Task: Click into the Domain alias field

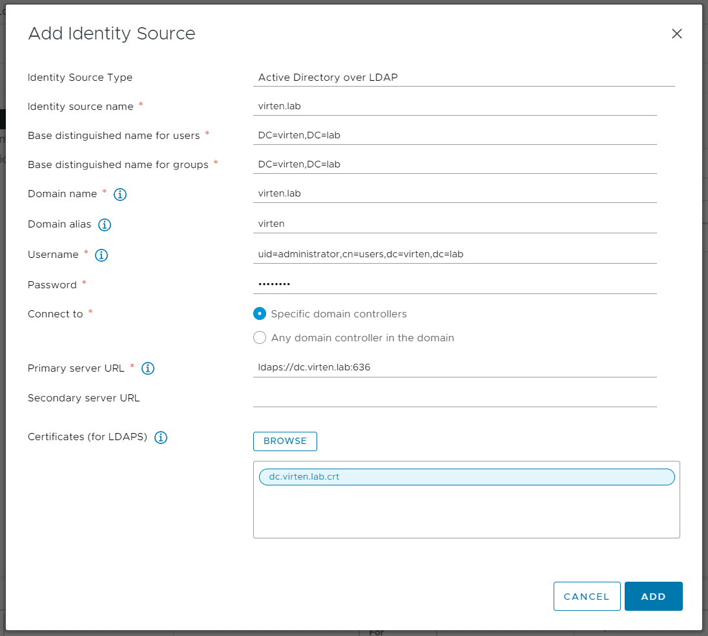Action: click(455, 224)
